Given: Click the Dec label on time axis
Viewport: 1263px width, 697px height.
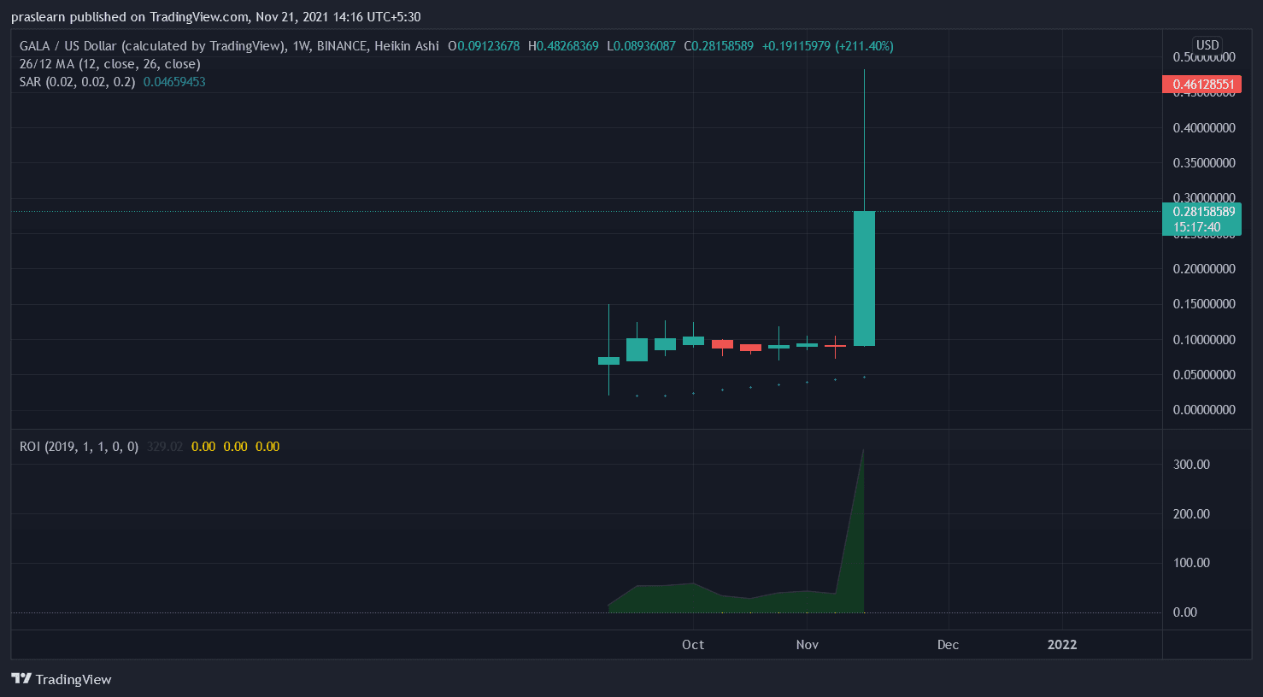Looking at the screenshot, I should tap(948, 645).
